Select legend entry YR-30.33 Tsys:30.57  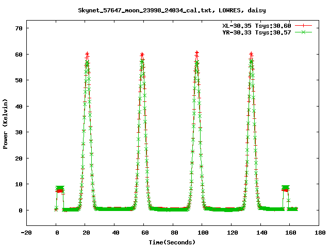257,32
